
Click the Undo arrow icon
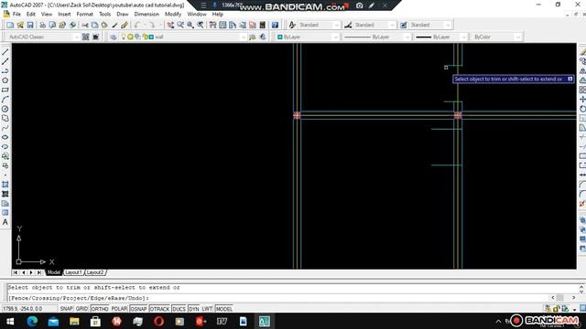coord(137,25)
